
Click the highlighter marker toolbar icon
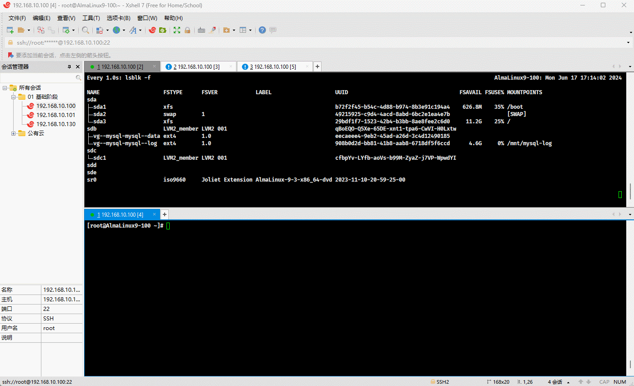coord(212,30)
